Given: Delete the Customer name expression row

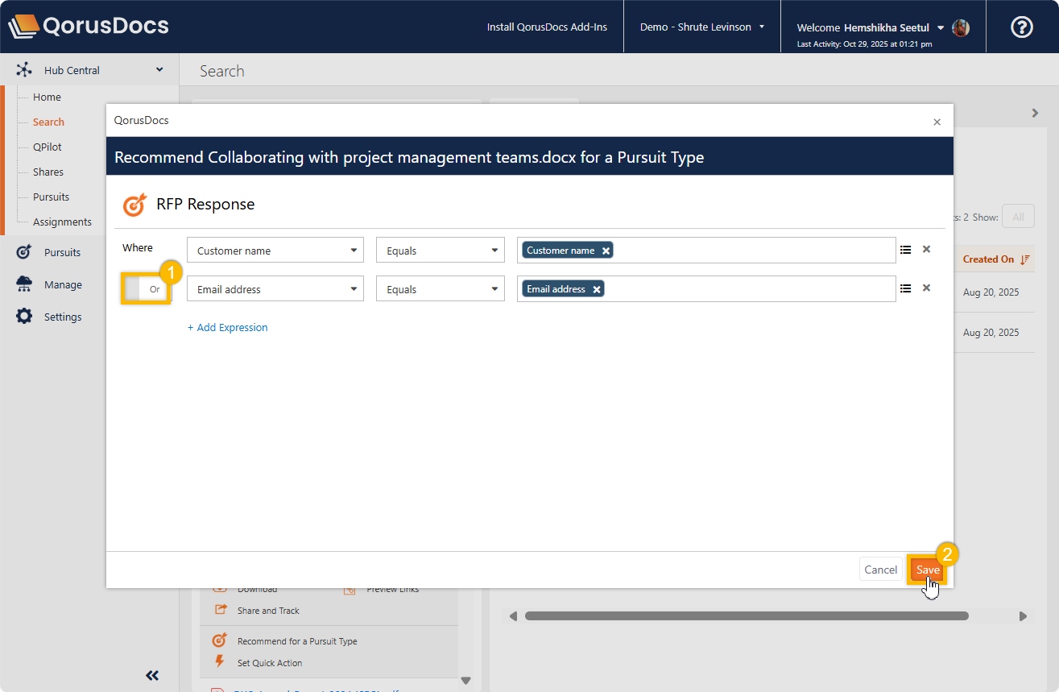Looking at the screenshot, I should pyautogui.click(x=926, y=250).
